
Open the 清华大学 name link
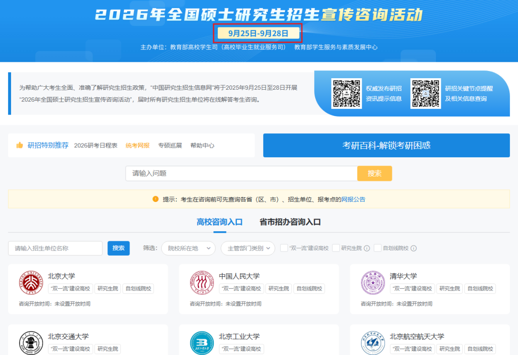(403, 276)
